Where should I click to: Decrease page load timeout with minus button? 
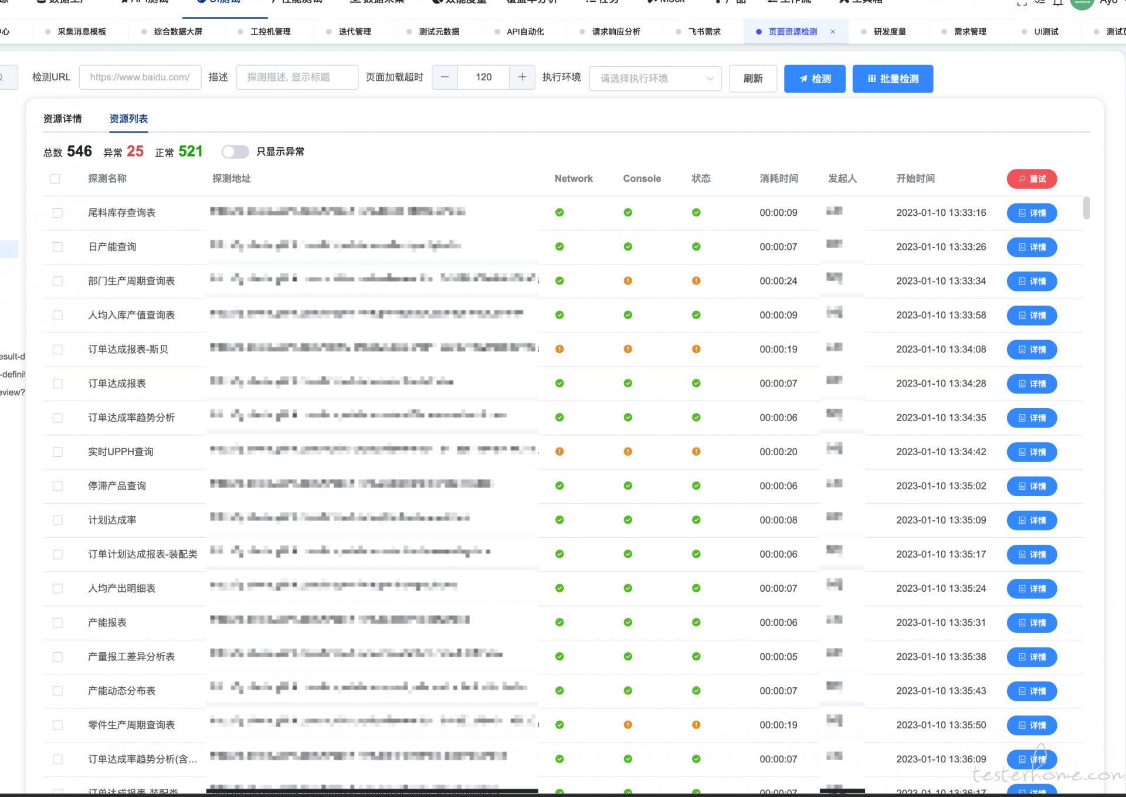tap(445, 77)
